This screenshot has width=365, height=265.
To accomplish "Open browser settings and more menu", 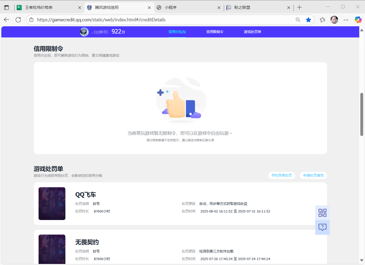I will (346, 20).
